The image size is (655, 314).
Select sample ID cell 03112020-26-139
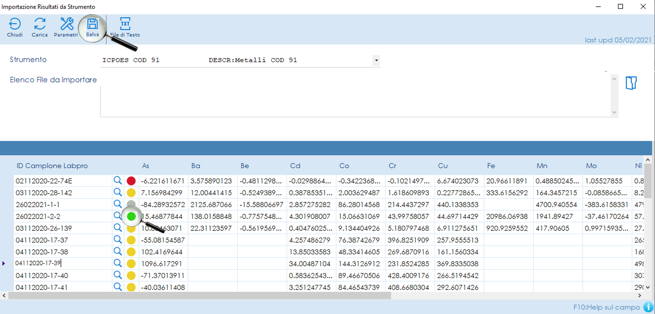point(63,228)
